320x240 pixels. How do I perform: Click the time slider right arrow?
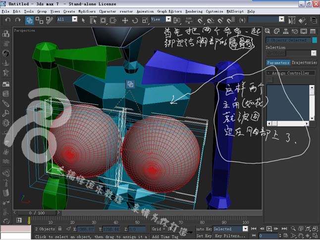pyautogui.click(x=58, y=213)
